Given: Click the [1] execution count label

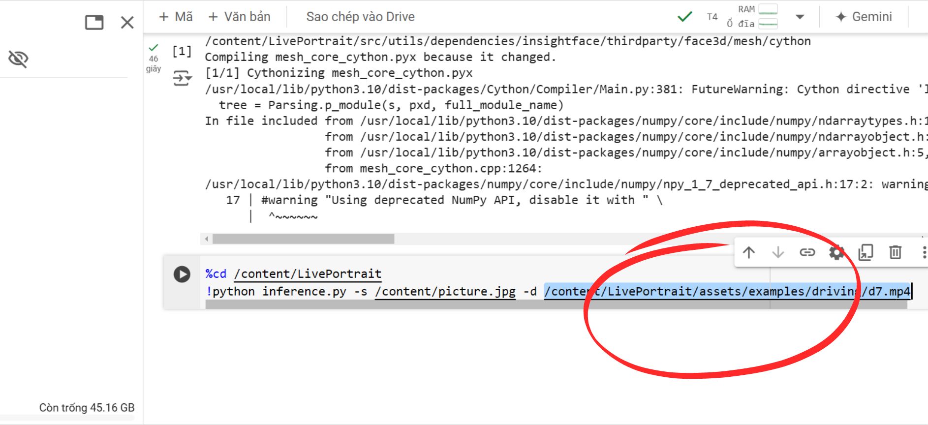Looking at the screenshot, I should 182,51.
